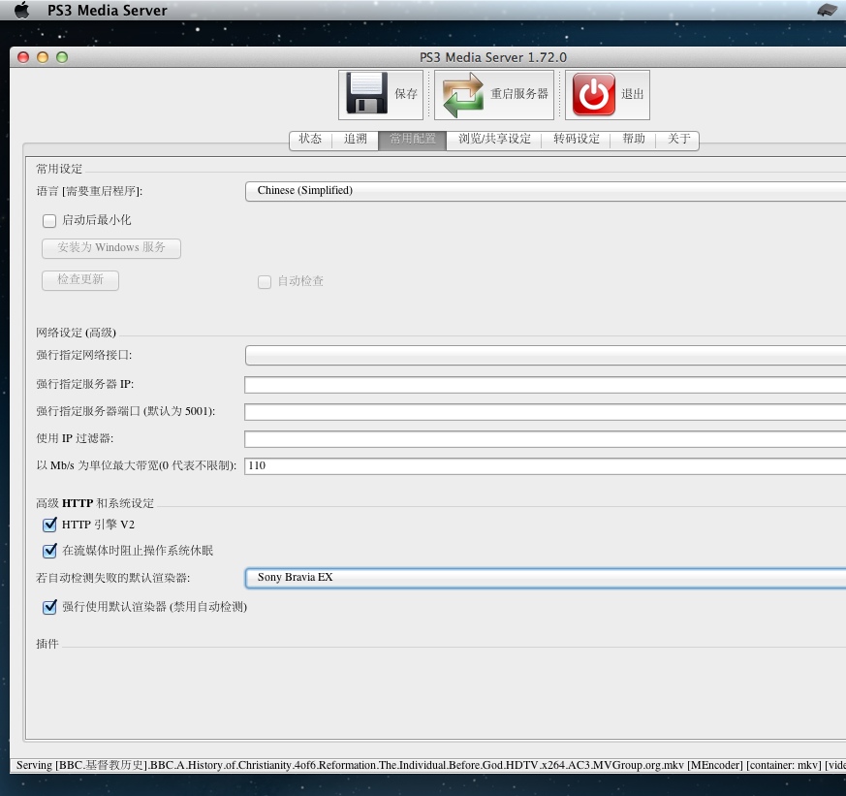Viewport: 846px width, 796px height.
Task: Click the PS3 console icon in menu bar
Action: point(827,10)
